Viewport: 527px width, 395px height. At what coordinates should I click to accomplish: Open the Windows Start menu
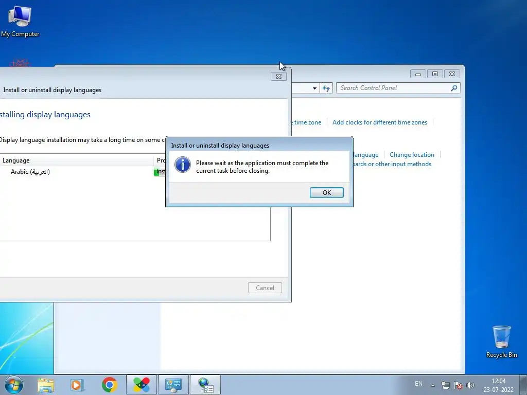pyautogui.click(x=14, y=385)
